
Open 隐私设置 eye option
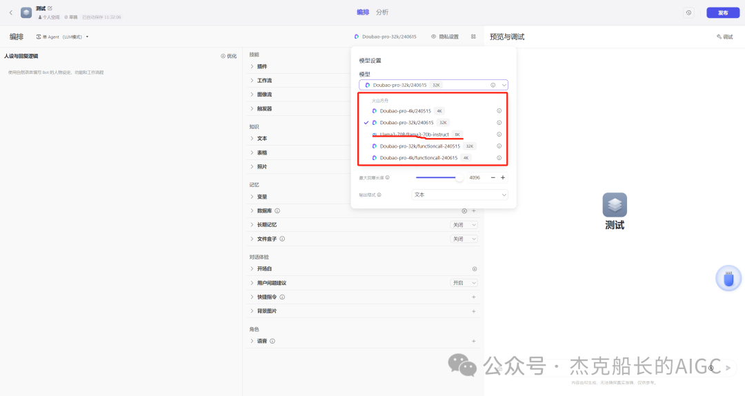coord(445,37)
